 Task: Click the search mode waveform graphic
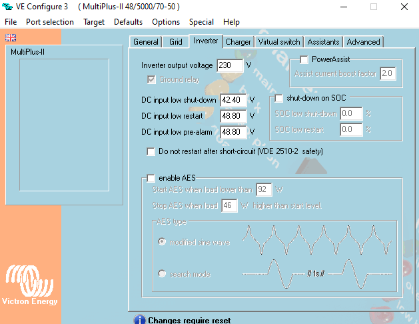coord(317,274)
